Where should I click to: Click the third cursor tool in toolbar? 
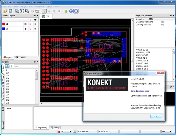[x=54, y=11]
